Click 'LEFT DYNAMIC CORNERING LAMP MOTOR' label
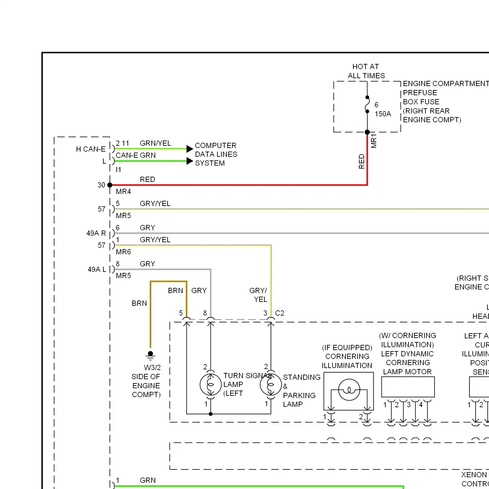This screenshot has height=489, width=489. point(407,363)
